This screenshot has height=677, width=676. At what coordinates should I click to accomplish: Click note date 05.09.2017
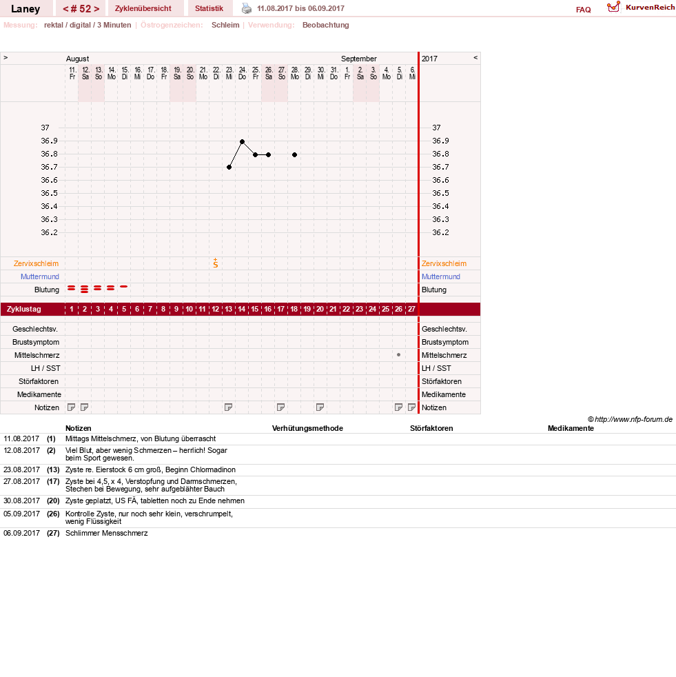point(21,514)
